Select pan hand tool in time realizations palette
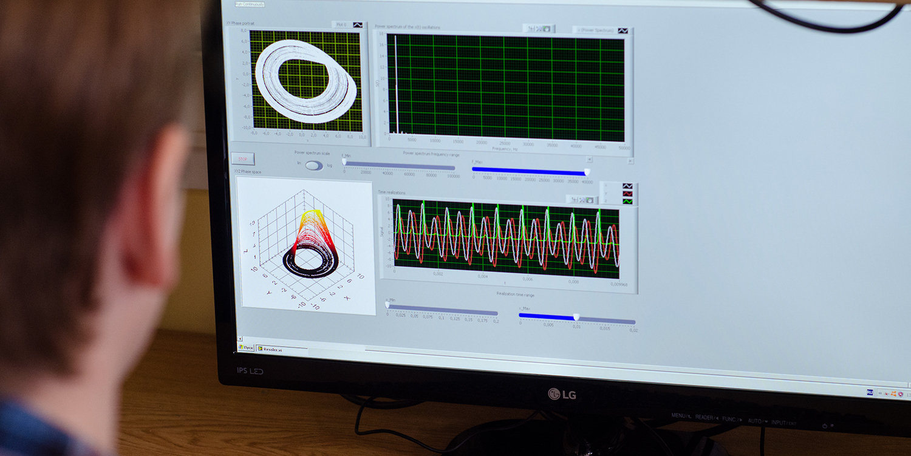The image size is (911, 456). pos(590,200)
